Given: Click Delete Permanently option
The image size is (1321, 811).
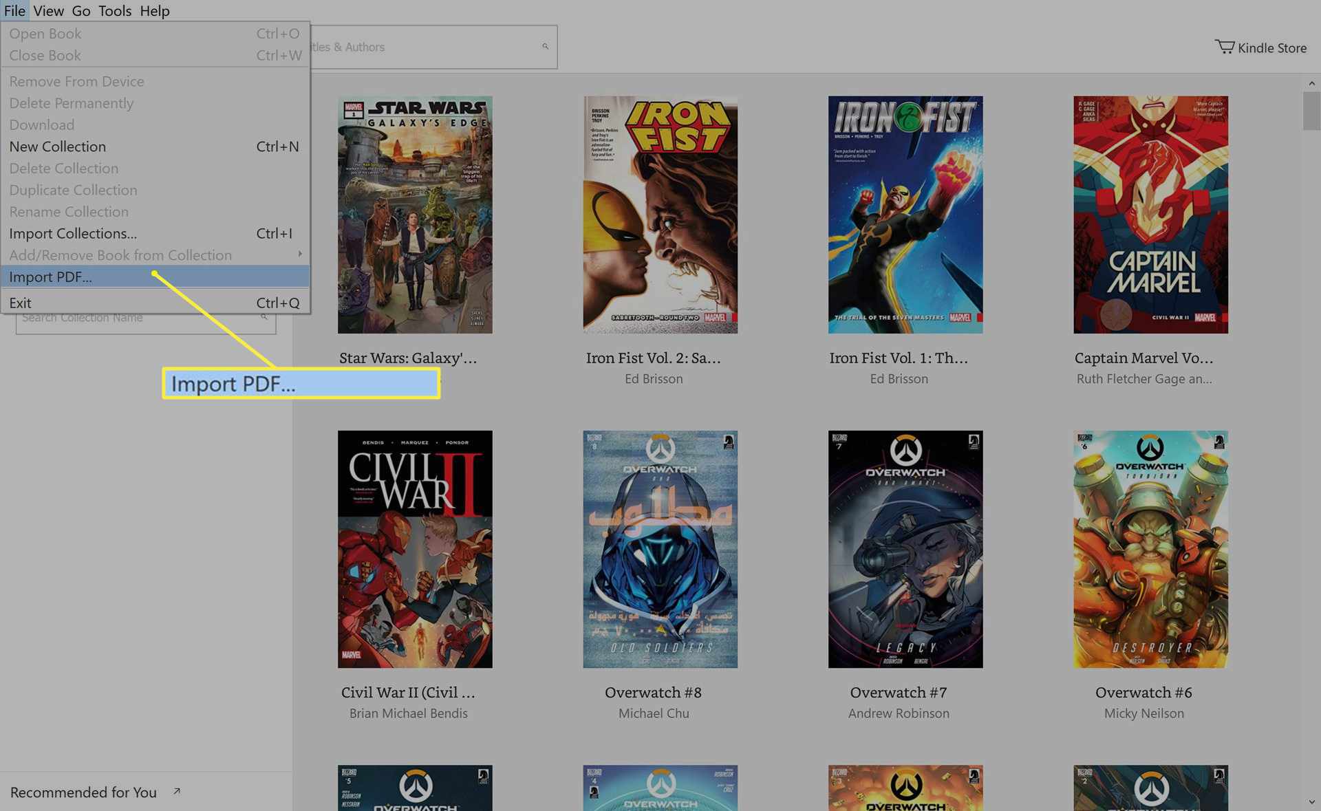Looking at the screenshot, I should point(71,102).
